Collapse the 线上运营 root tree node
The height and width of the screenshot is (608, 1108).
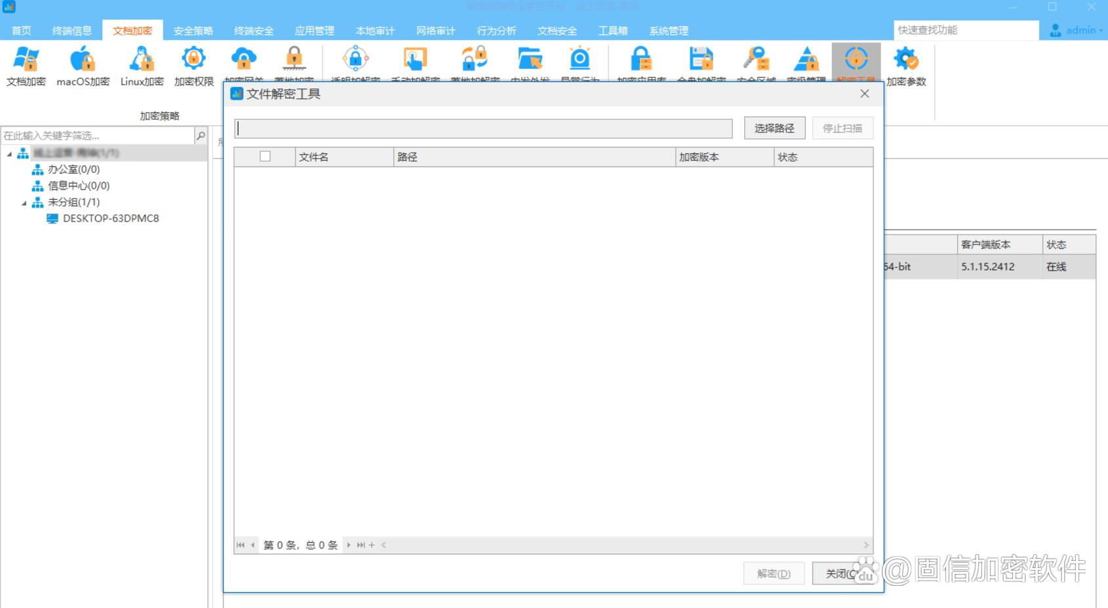(x=9, y=153)
